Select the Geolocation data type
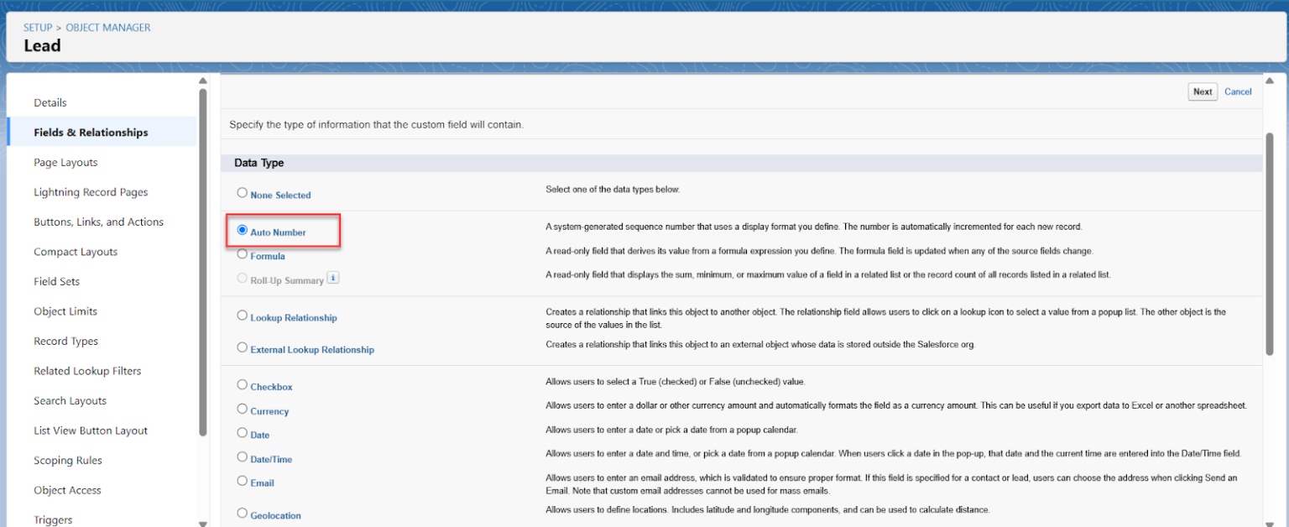The width and height of the screenshot is (1289, 527). pyautogui.click(x=242, y=514)
